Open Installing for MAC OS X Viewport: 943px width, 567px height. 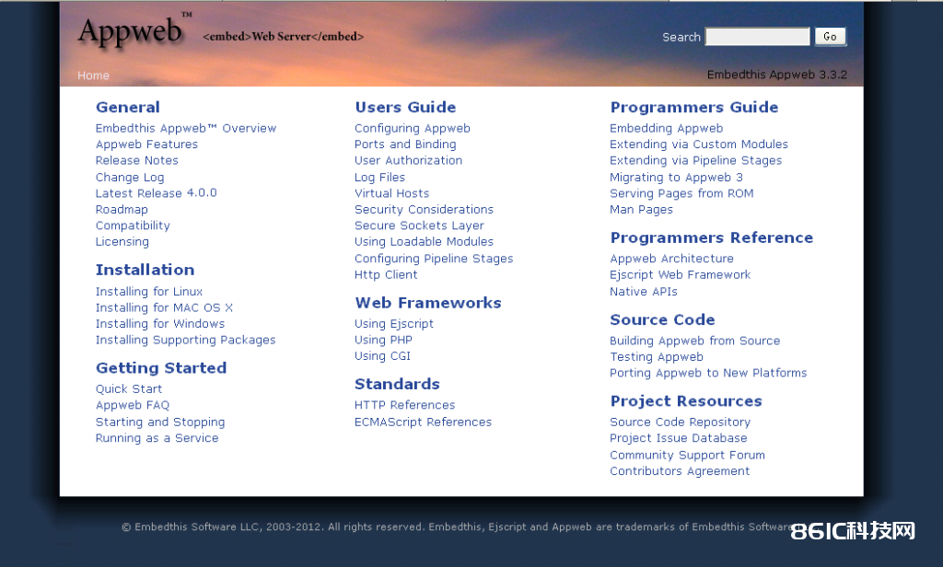164,307
